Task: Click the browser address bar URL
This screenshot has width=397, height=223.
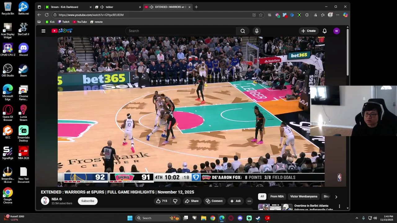Action: (91, 15)
